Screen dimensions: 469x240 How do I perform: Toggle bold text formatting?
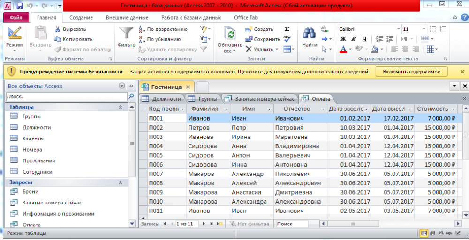(x=343, y=39)
